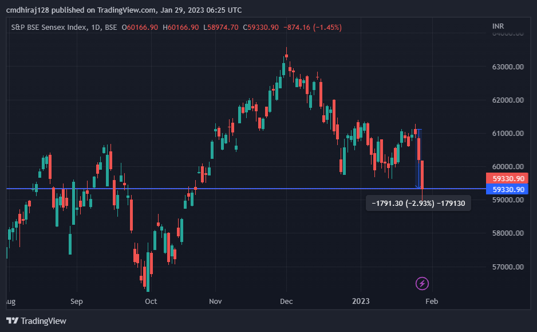Select the S&P BSE Sensex Index title
537x332 pixels.
(x=49, y=28)
